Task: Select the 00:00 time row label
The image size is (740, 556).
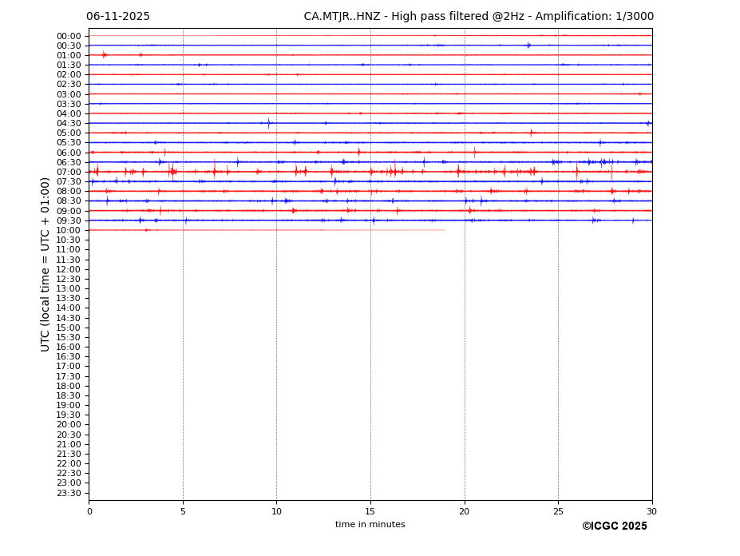Action: (x=69, y=36)
